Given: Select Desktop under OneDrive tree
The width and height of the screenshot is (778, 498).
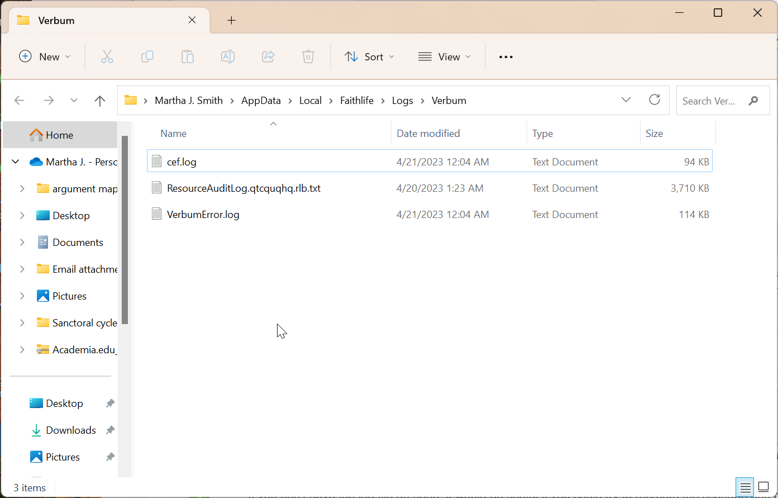Looking at the screenshot, I should (71, 215).
